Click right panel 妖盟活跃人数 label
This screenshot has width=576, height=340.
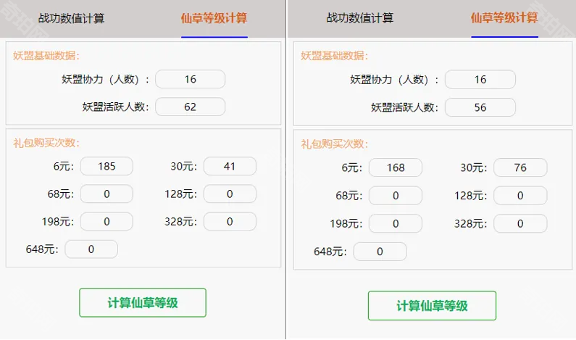(x=404, y=107)
